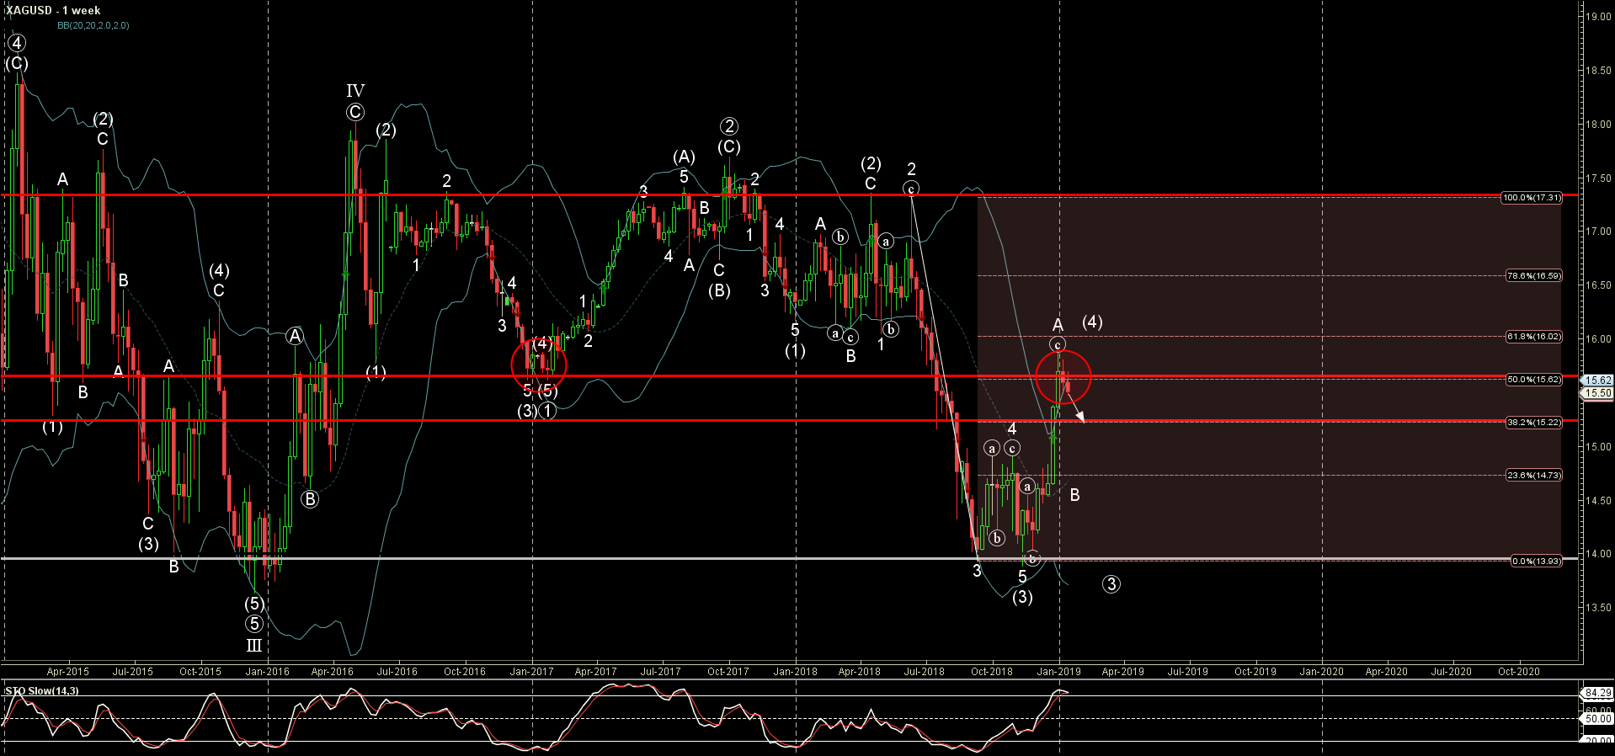Image resolution: width=1615 pixels, height=756 pixels.
Task: Click the 38.2%(15.22) Fibonacci level label
Action: point(1532,423)
